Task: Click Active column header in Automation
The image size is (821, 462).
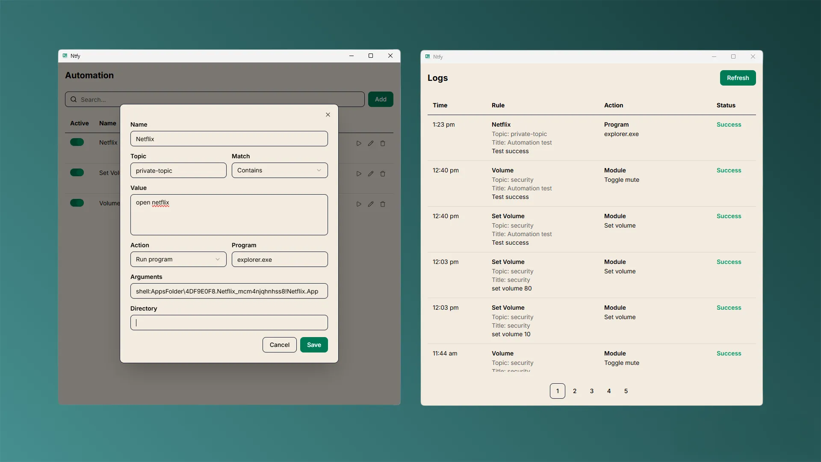Action: click(x=80, y=123)
